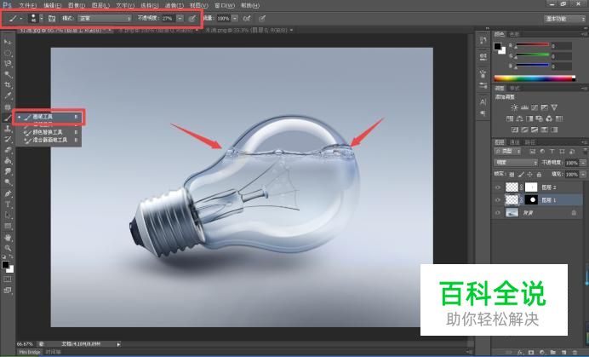Toggle lock transparent pixels
The height and width of the screenshot is (357, 589).
coord(512,175)
